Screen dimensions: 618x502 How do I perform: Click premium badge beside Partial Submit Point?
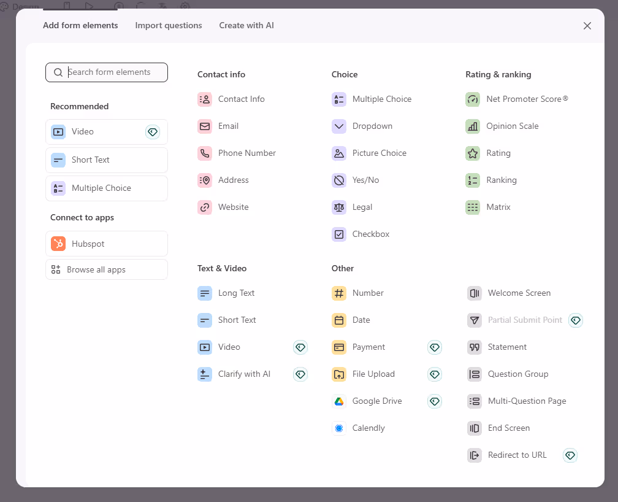[576, 320]
